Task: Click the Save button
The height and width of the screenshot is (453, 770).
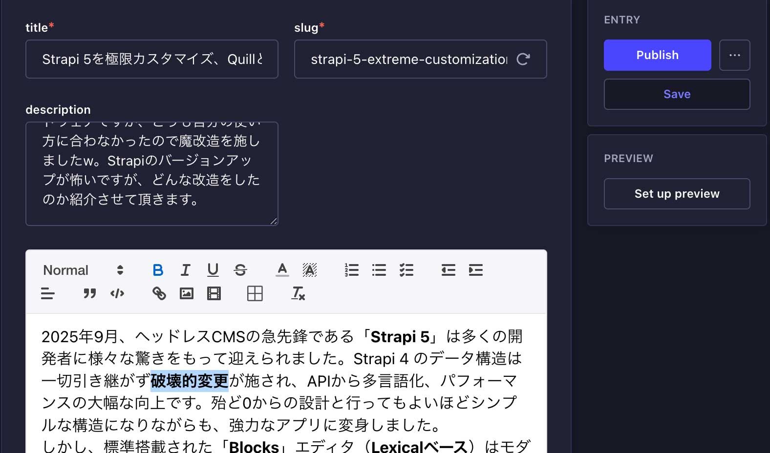Action: 677,94
